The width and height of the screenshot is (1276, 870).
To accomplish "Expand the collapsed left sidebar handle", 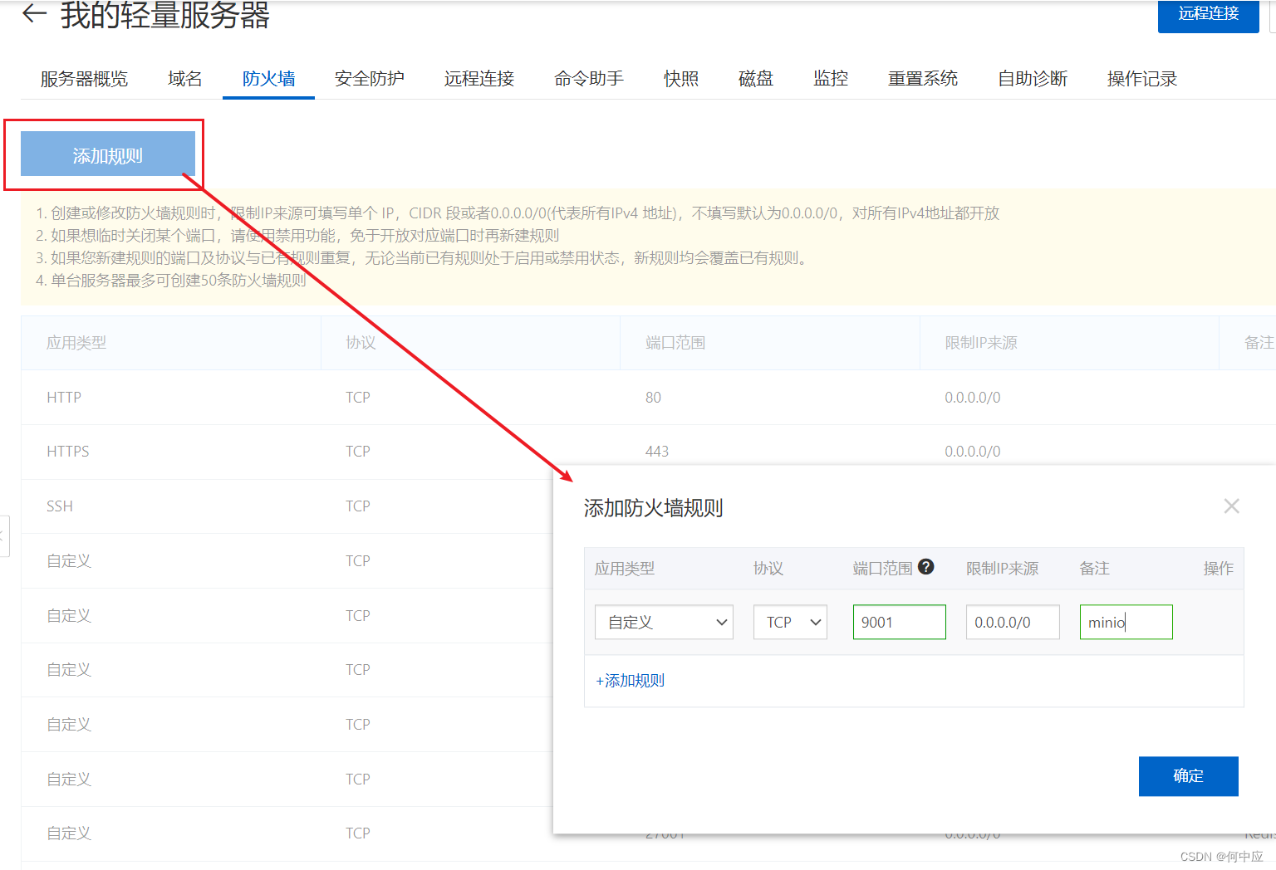I will coord(3,535).
